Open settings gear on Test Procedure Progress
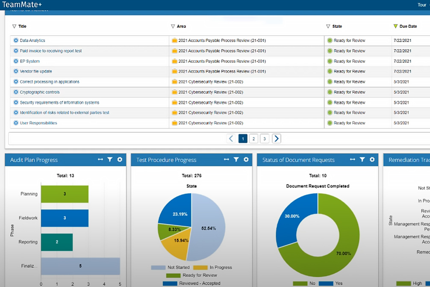Viewport: 430px width, 287px height. 246,160
